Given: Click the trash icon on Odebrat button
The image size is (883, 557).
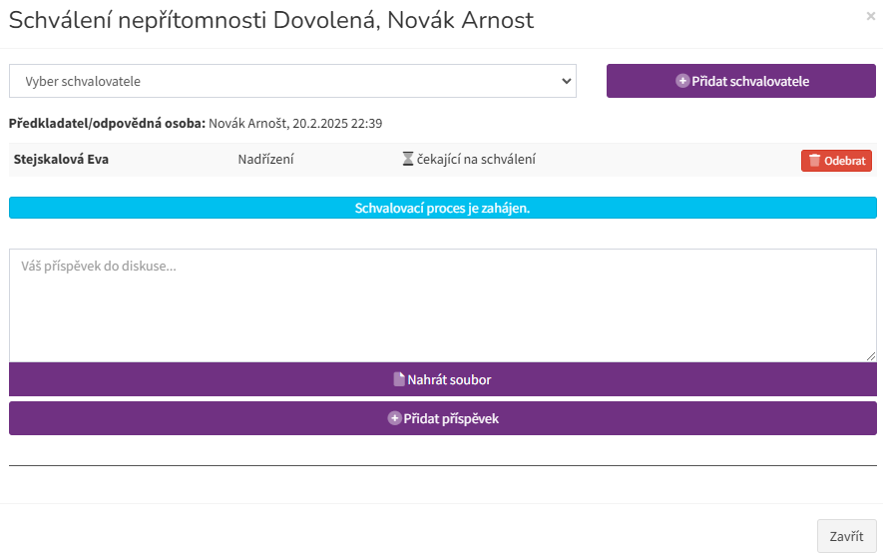Looking at the screenshot, I should pyautogui.click(x=814, y=161).
